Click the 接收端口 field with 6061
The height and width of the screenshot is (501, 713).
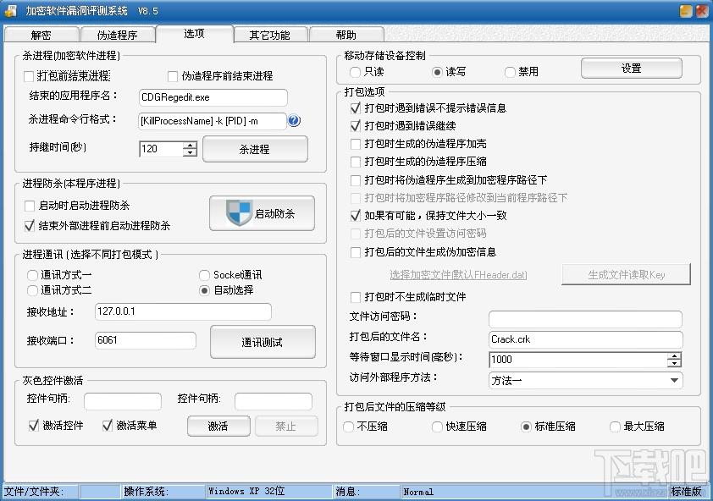click(x=146, y=340)
